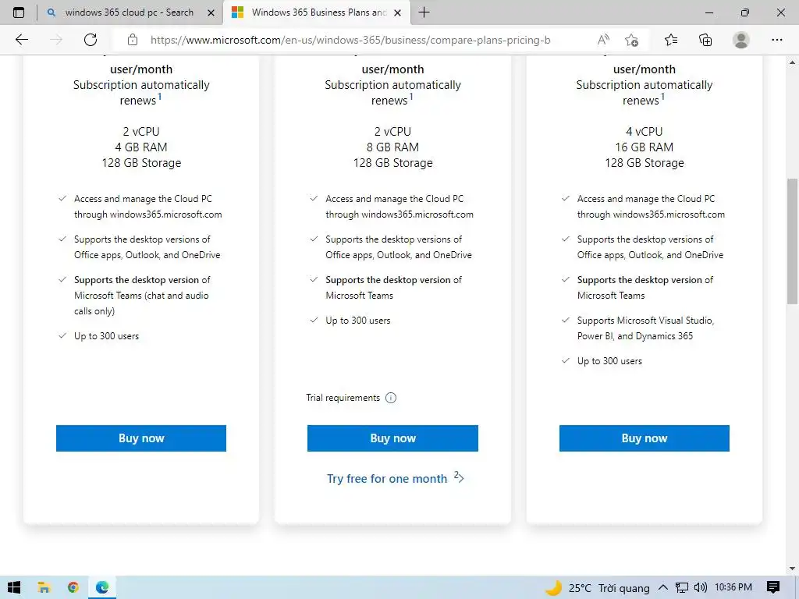This screenshot has height=599, width=799.
Task: Open the tab actions menu icon
Action: [x=19, y=12]
